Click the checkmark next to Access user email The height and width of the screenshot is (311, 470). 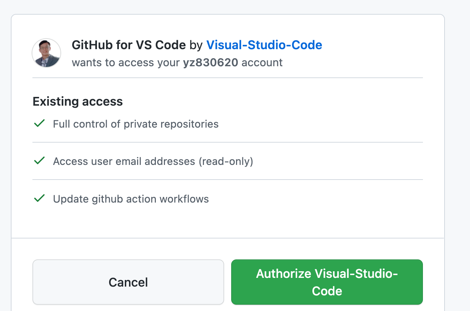pyautogui.click(x=39, y=161)
